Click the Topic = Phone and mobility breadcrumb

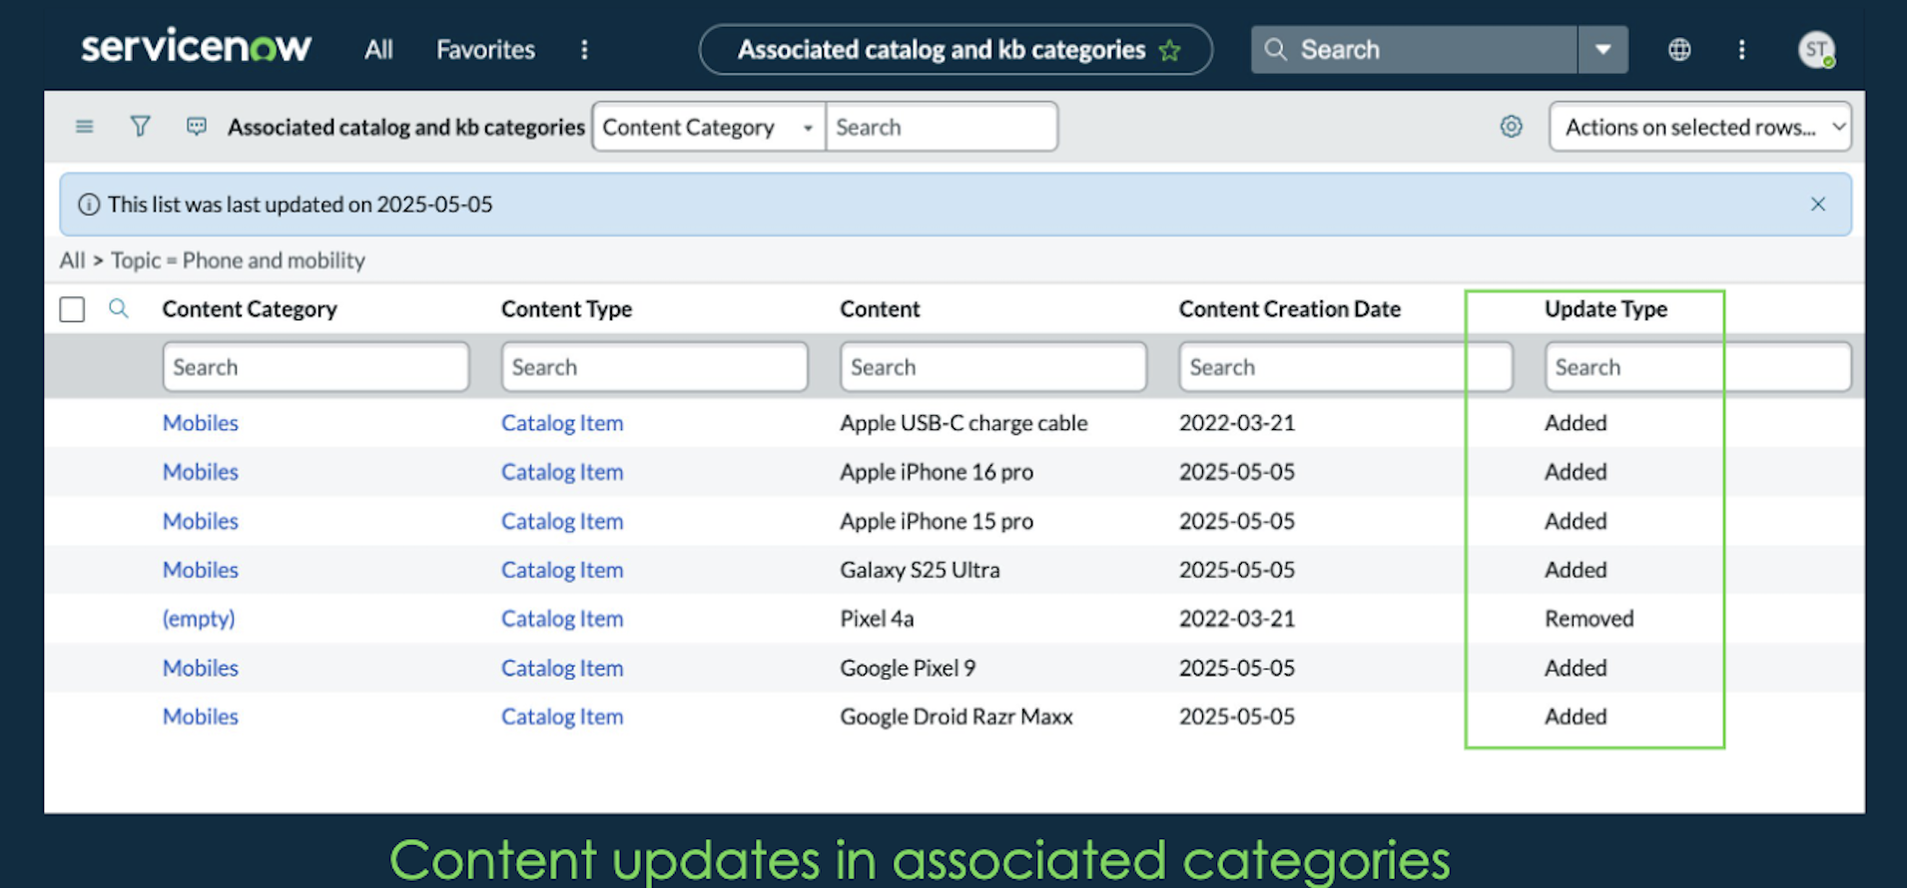coord(238,260)
